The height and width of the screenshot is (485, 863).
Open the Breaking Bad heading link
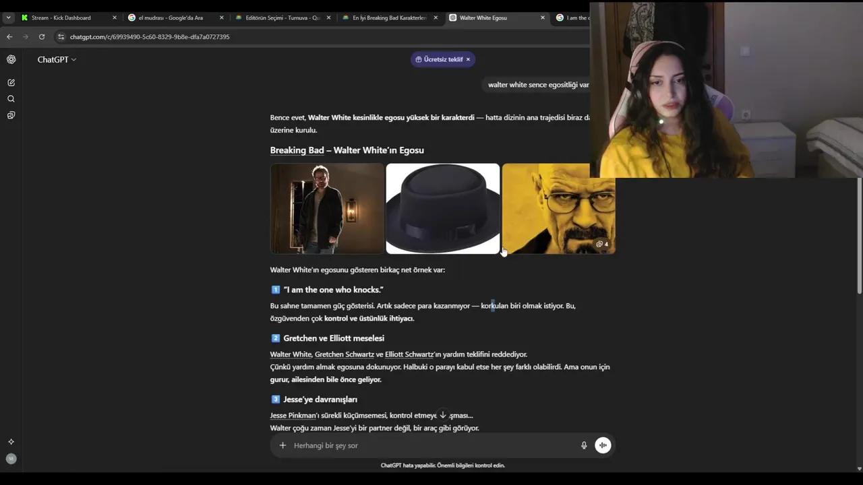click(297, 150)
